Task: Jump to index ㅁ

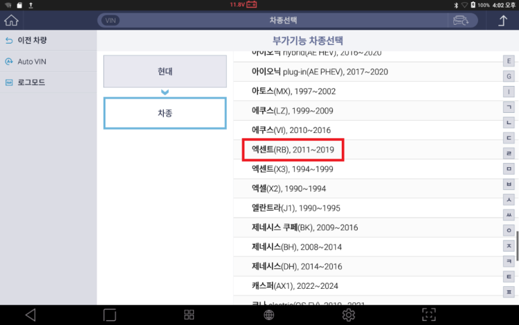Action: (509, 169)
